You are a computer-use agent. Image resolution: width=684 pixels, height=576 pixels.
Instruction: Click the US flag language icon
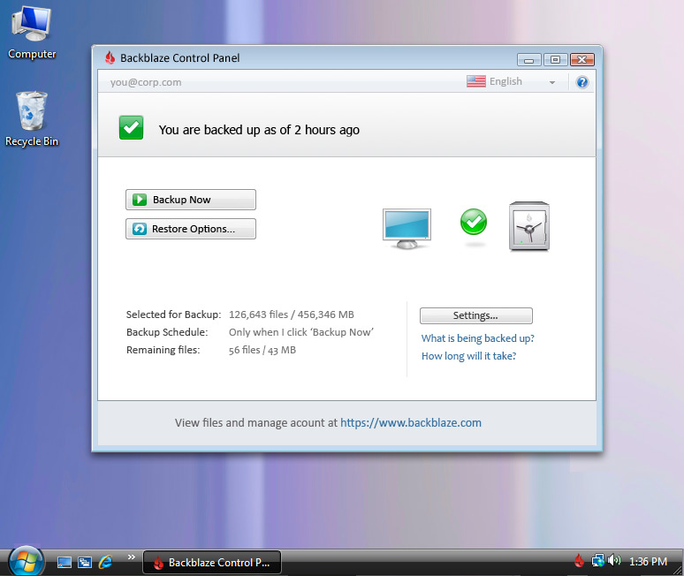476,81
